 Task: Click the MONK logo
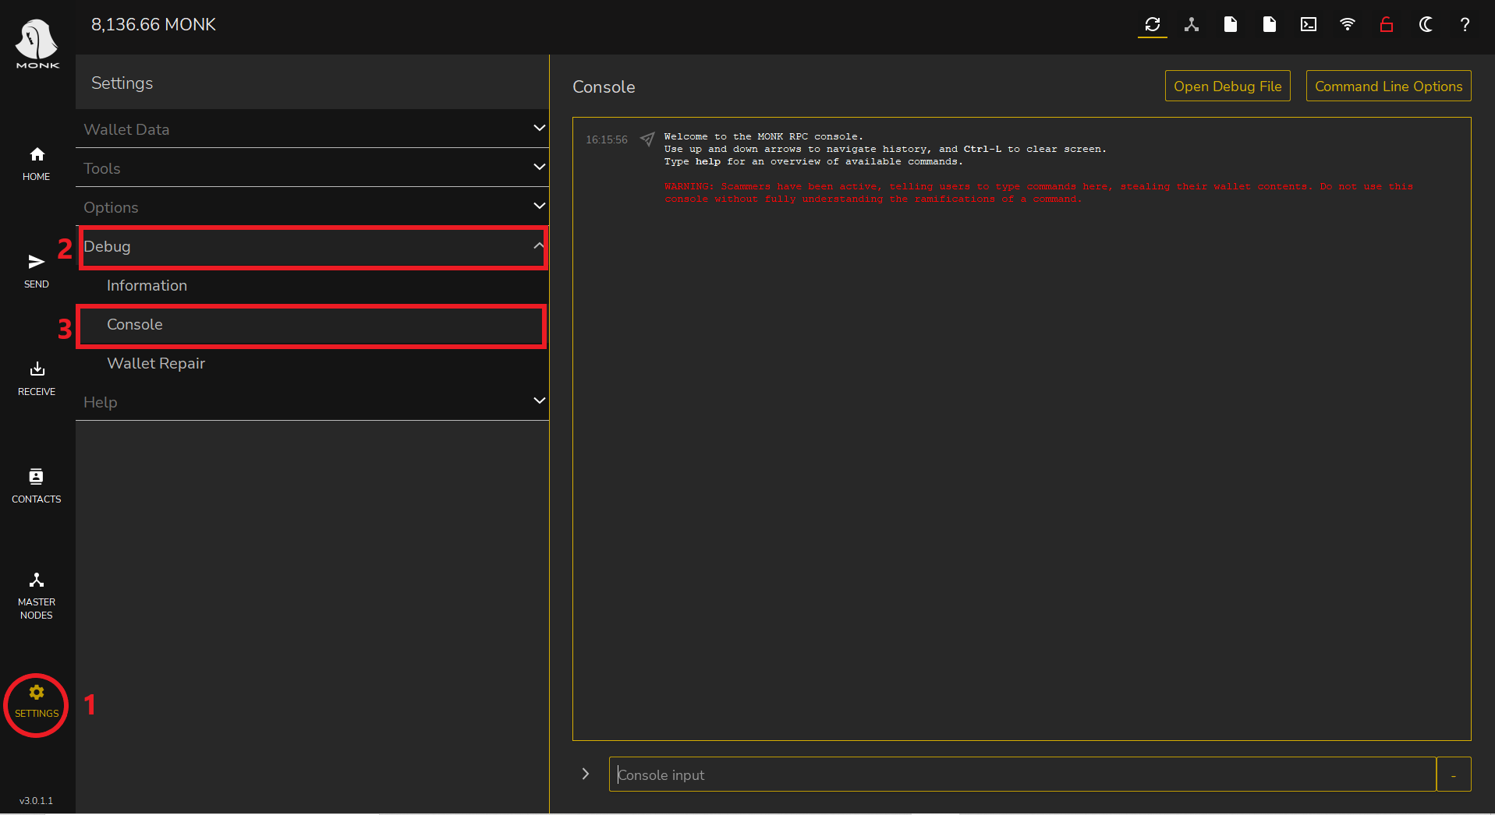37,44
